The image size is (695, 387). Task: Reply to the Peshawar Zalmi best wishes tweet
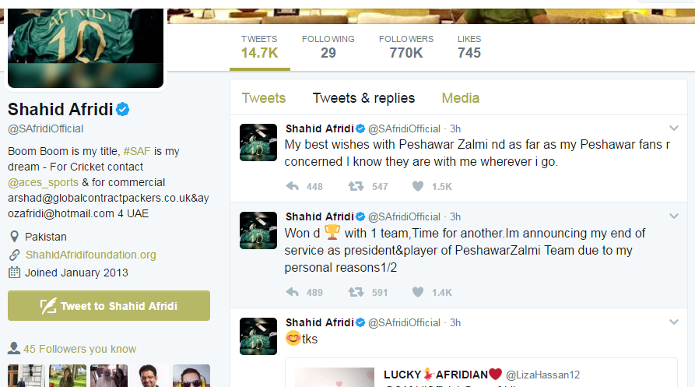(293, 186)
